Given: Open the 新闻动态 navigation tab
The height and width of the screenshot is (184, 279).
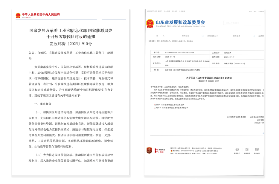Looking at the screenshot, I should [185, 36].
